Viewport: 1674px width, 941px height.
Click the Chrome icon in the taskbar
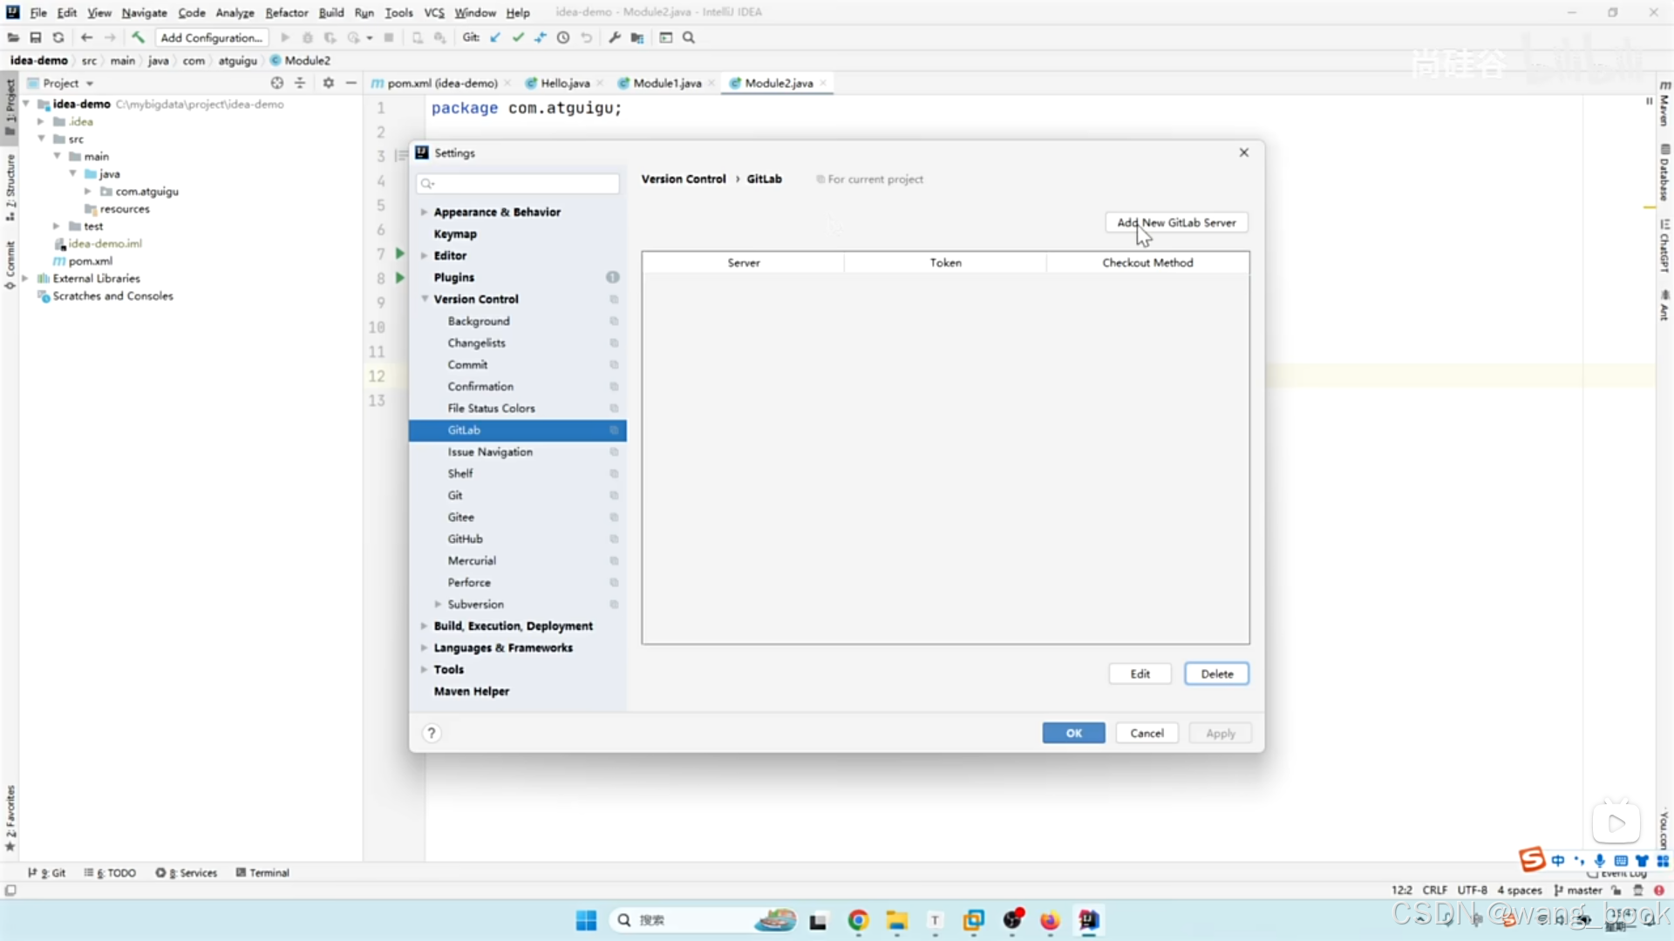coord(858,920)
